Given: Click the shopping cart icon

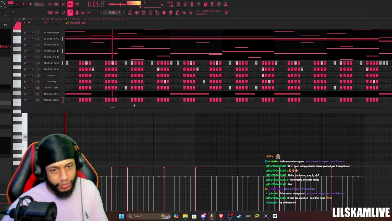Looking at the screenshot, I should pyautogui.click(x=191, y=13).
